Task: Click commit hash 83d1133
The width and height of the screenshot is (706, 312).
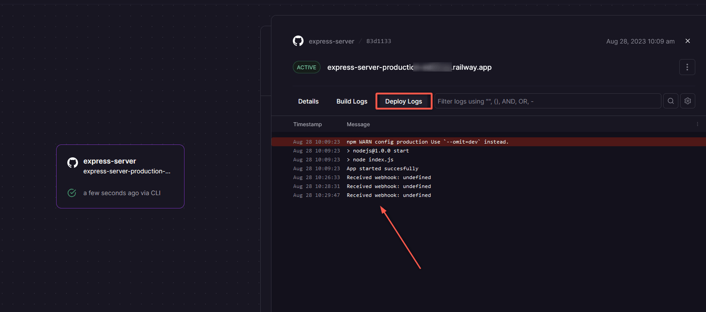Action: 378,41
